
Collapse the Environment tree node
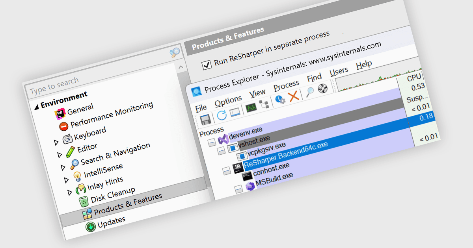37,106
